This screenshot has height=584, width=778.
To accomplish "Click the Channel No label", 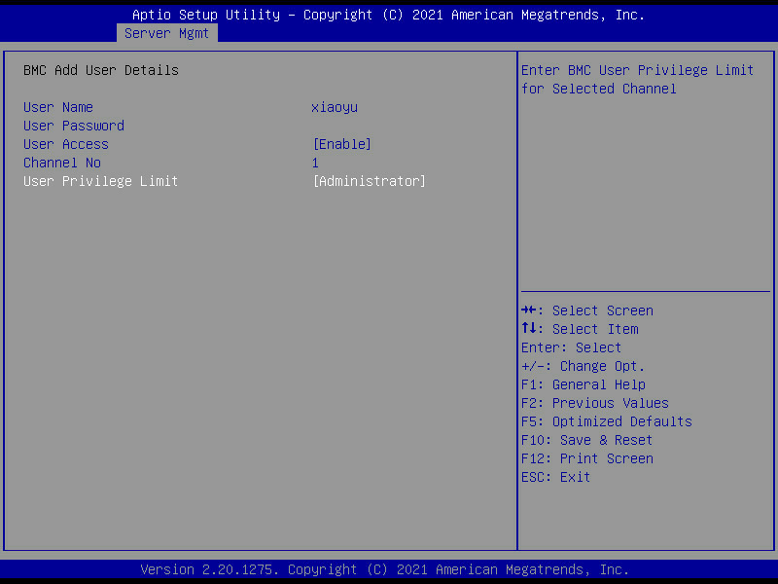I will [62, 163].
